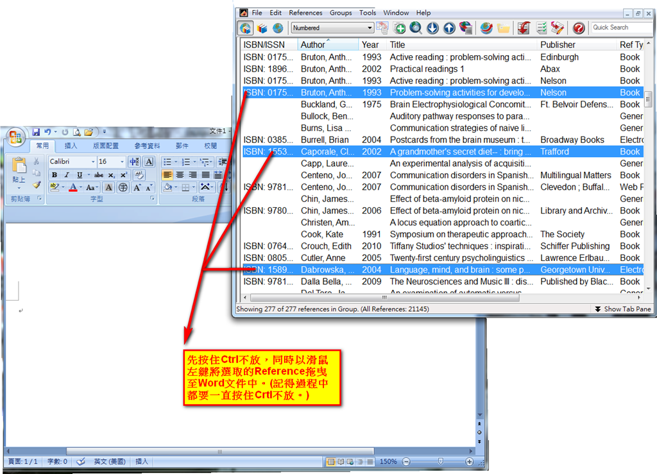Viewport: 657px width, 474px height.
Task: Click the 英文 (美國) language status button
Action: click(x=109, y=461)
